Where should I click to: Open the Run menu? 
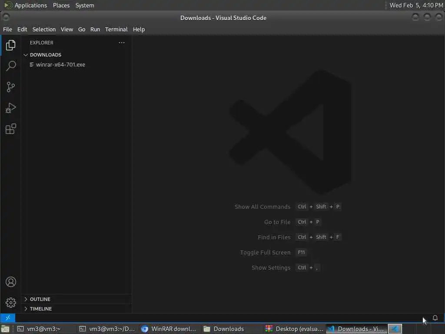coord(95,29)
